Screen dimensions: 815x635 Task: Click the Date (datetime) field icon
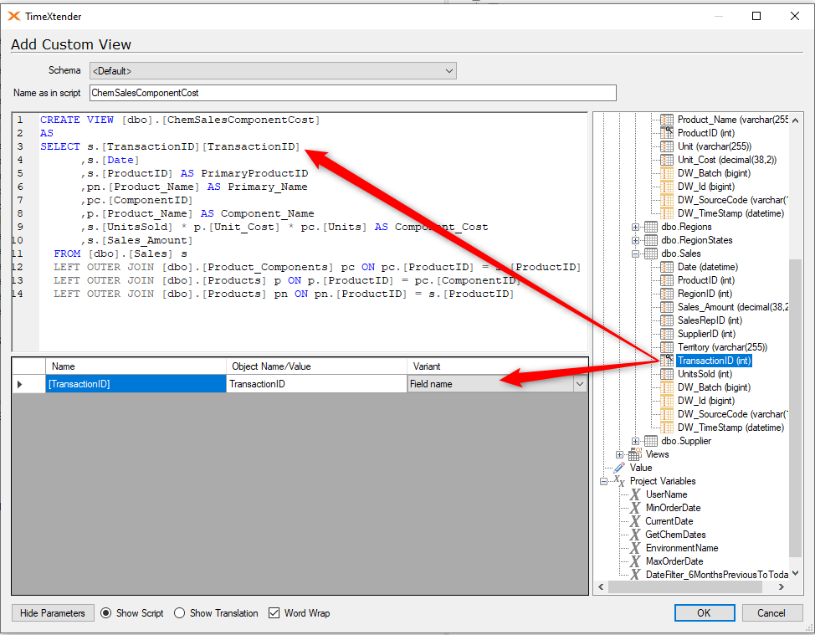(x=666, y=267)
